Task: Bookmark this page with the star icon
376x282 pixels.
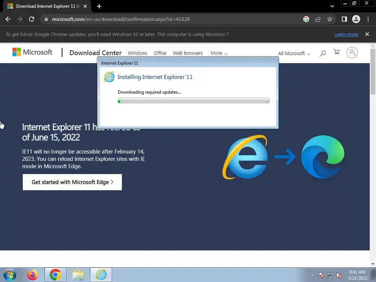Action: (330, 19)
